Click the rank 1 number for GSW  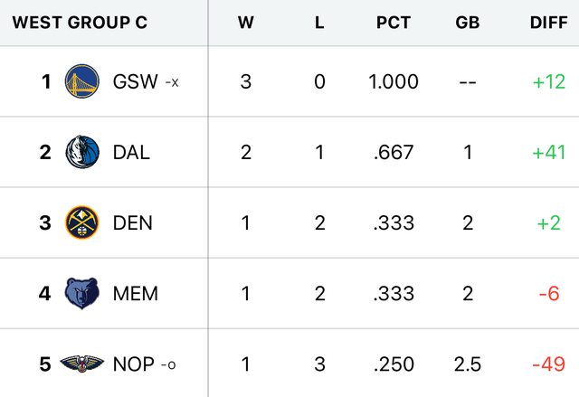46,81
